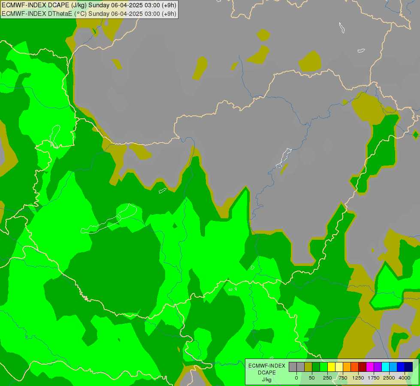This screenshot has height=386, width=420.
Task: Click the legend value label 2500
Action: (x=389, y=378)
